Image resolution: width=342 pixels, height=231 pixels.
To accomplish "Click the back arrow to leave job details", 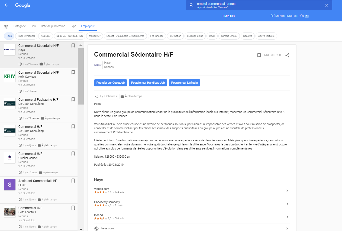I will 6,5.
